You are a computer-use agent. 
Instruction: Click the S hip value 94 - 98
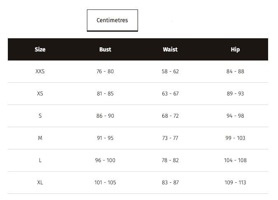pos(235,116)
